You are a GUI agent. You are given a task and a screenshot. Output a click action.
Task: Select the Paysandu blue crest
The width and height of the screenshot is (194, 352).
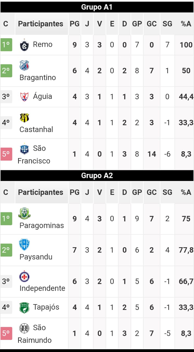[24, 244]
